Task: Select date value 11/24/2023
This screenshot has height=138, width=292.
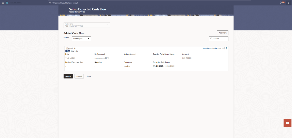Action: [70, 58]
